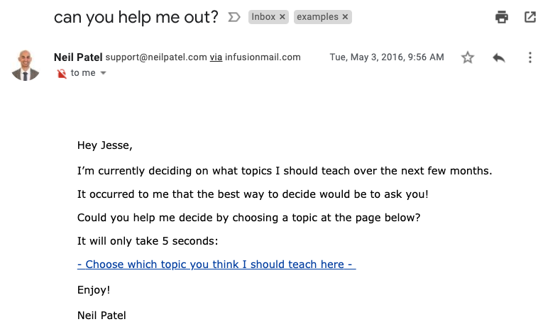Select the examples label chip
The width and height of the screenshot is (560, 334).
[317, 17]
